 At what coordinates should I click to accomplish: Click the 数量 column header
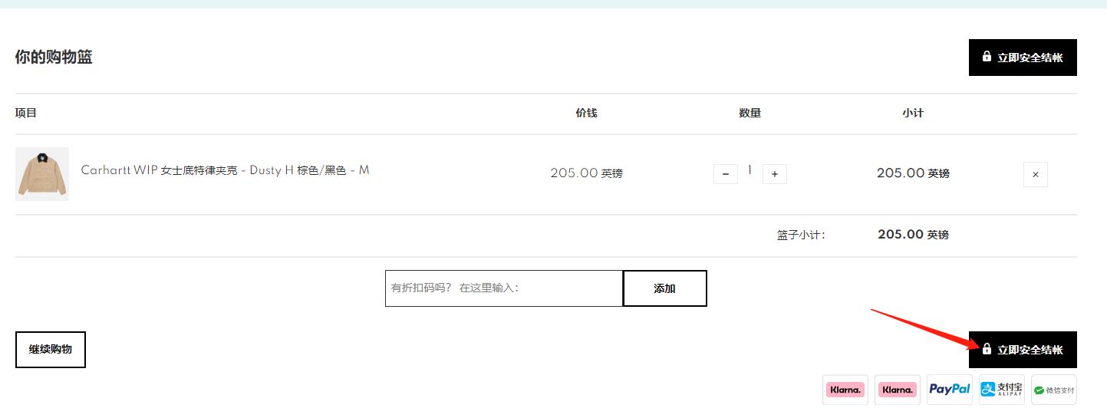coord(750,113)
